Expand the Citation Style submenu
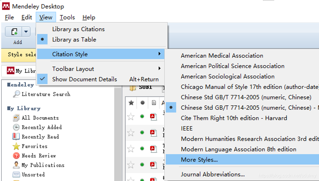This screenshot has height=181, width=319. pyautogui.click(x=101, y=54)
